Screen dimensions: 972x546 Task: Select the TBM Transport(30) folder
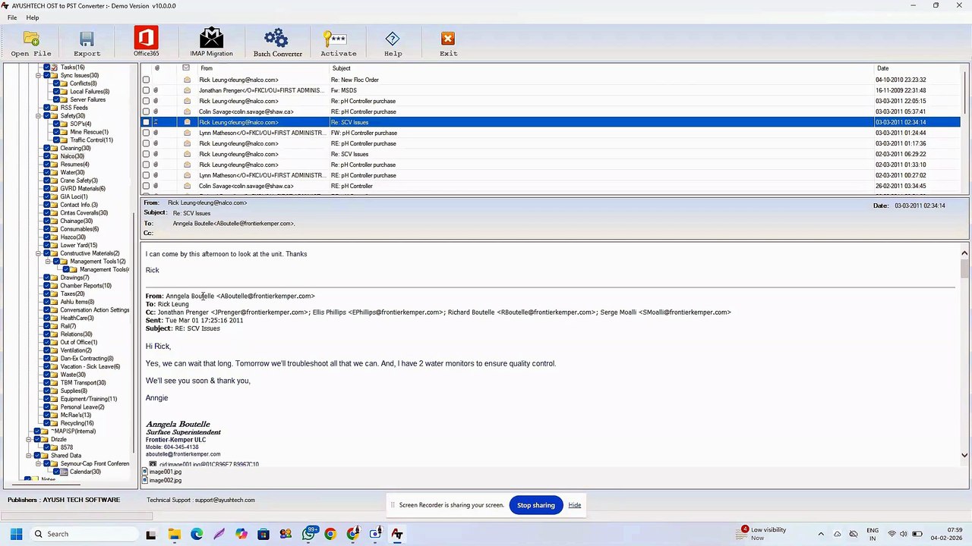[83, 383]
